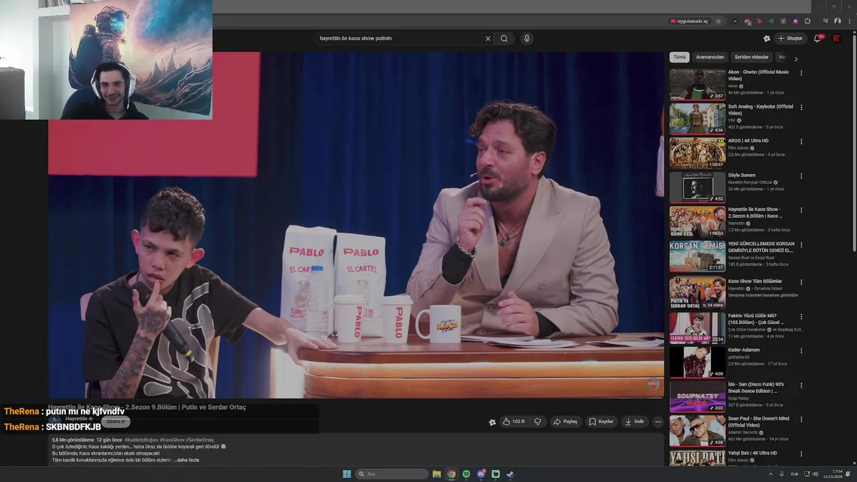Image resolution: width=857 pixels, height=482 pixels.
Task: Click the #KaosShow hashtag link
Action: coord(171,440)
